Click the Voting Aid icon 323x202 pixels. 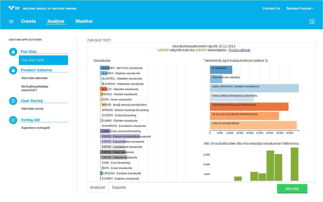coord(13,120)
